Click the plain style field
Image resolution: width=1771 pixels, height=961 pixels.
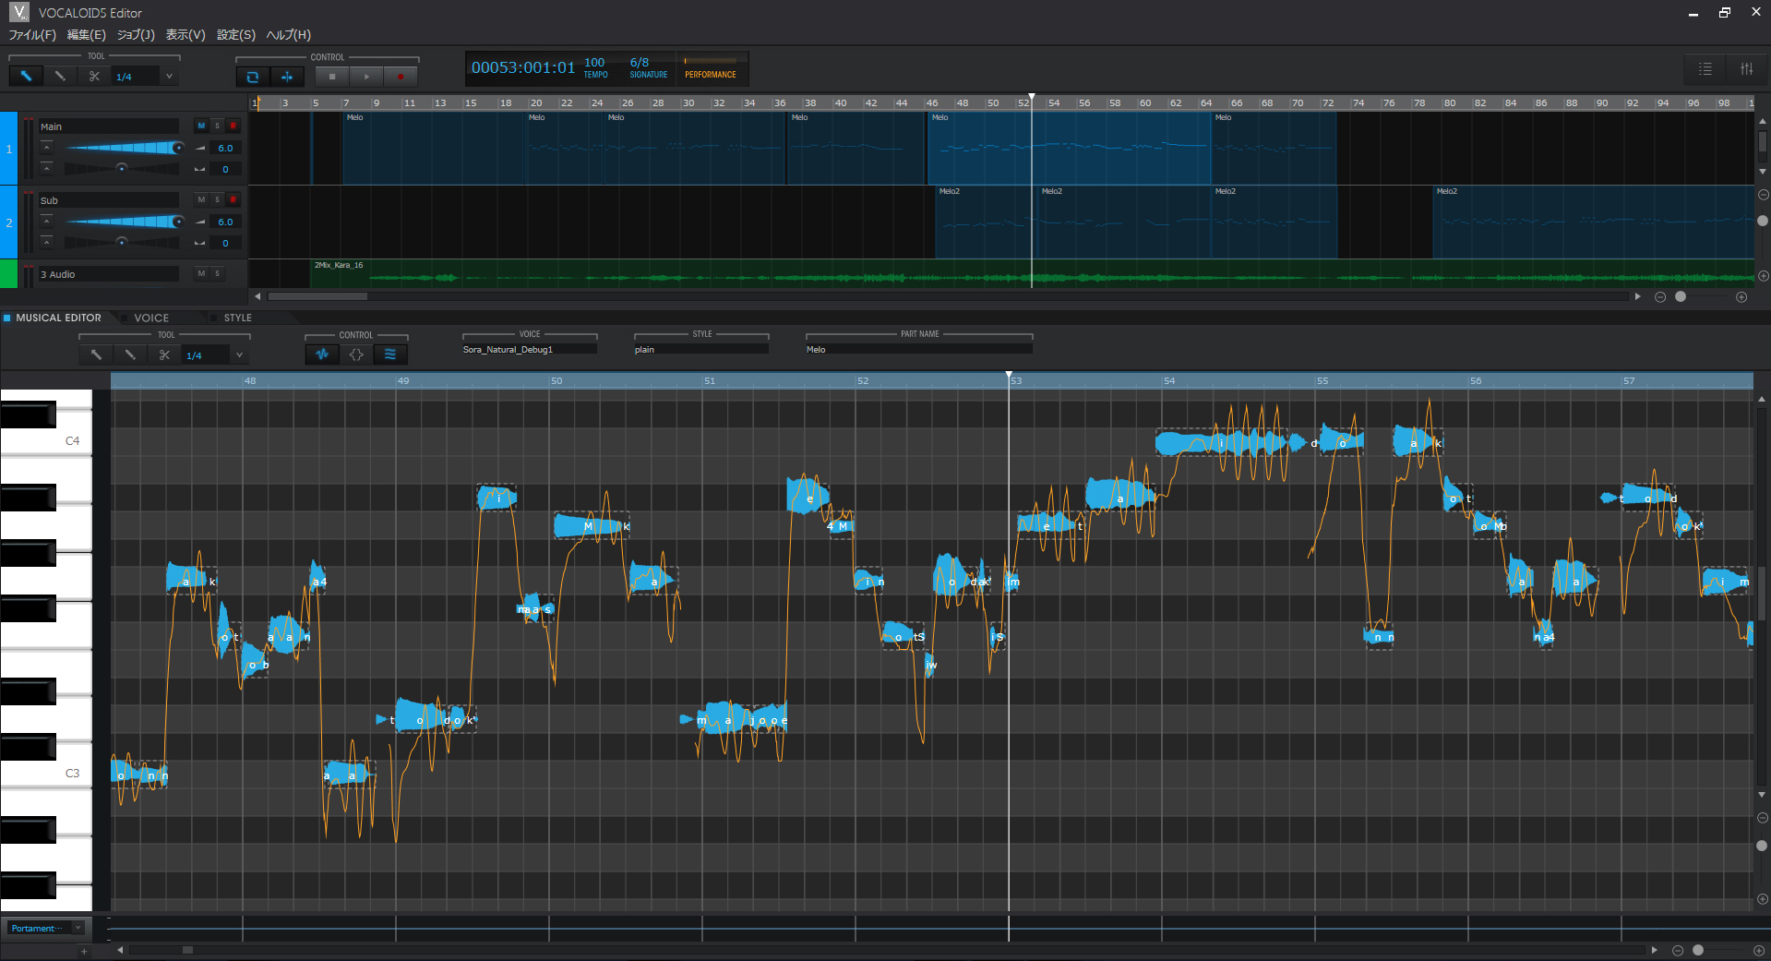tap(701, 350)
